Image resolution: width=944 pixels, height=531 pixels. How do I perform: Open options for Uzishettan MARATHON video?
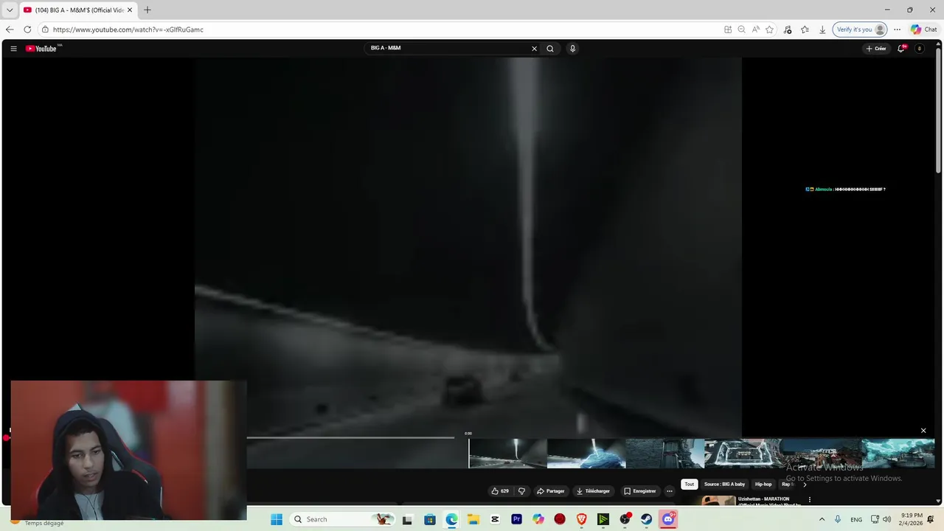pos(809,499)
